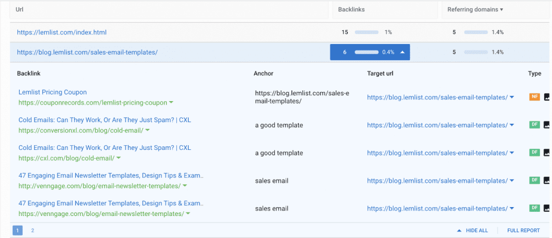
Task: Open Cold Emails CXL title above conversionxl.com URL
Action: (105, 120)
